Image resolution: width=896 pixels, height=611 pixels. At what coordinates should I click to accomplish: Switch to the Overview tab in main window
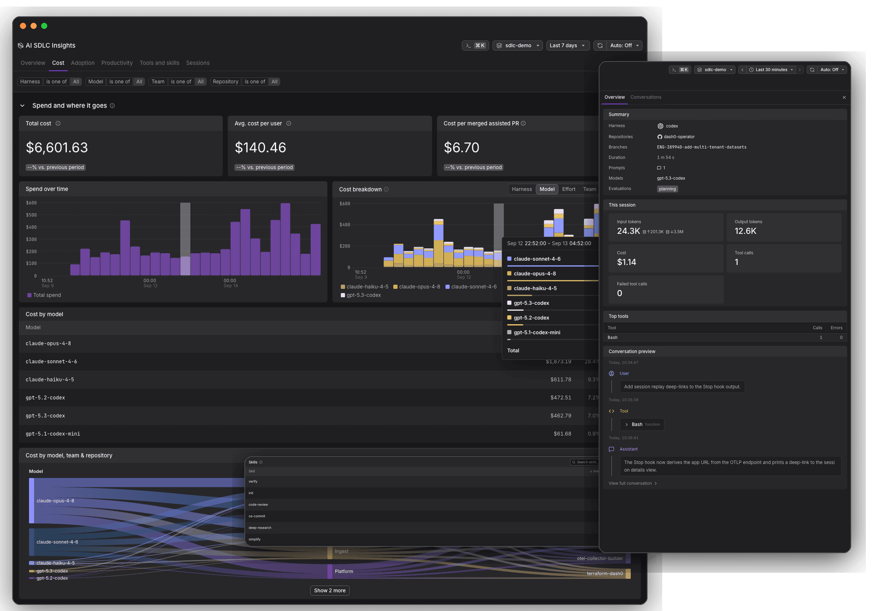pos(33,63)
